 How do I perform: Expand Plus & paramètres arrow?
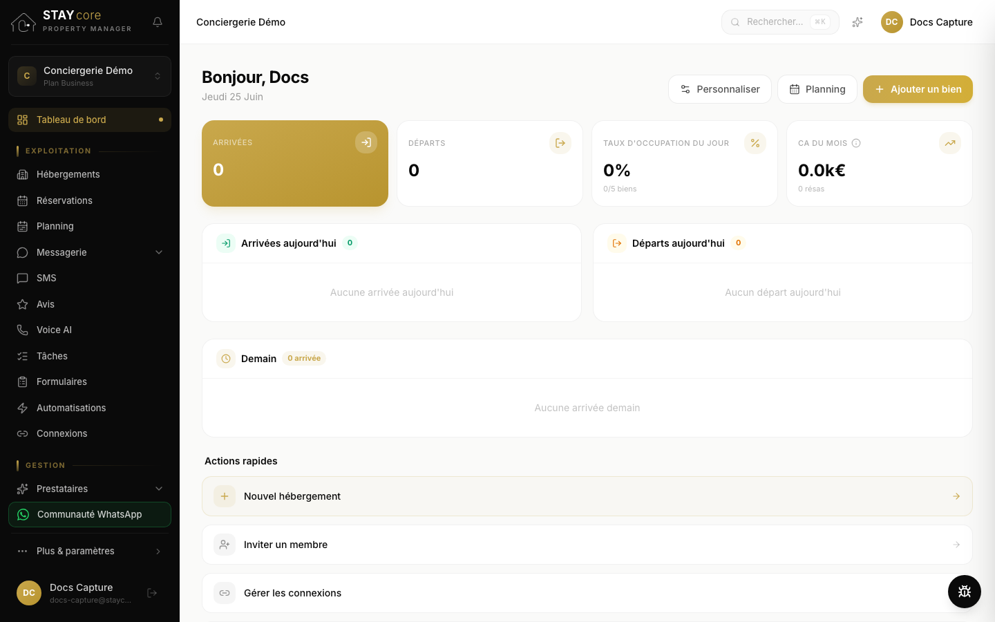point(158,551)
